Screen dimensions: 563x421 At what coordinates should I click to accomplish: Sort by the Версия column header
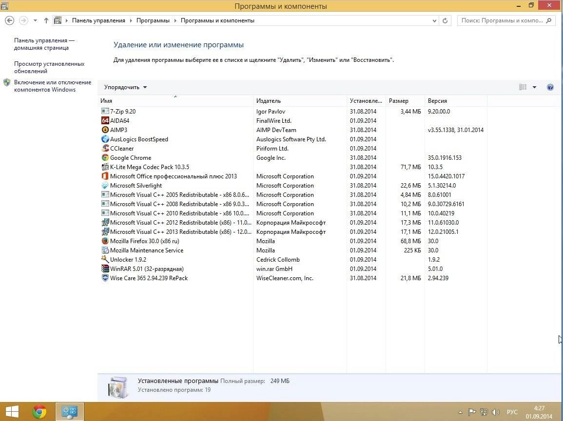coord(456,101)
